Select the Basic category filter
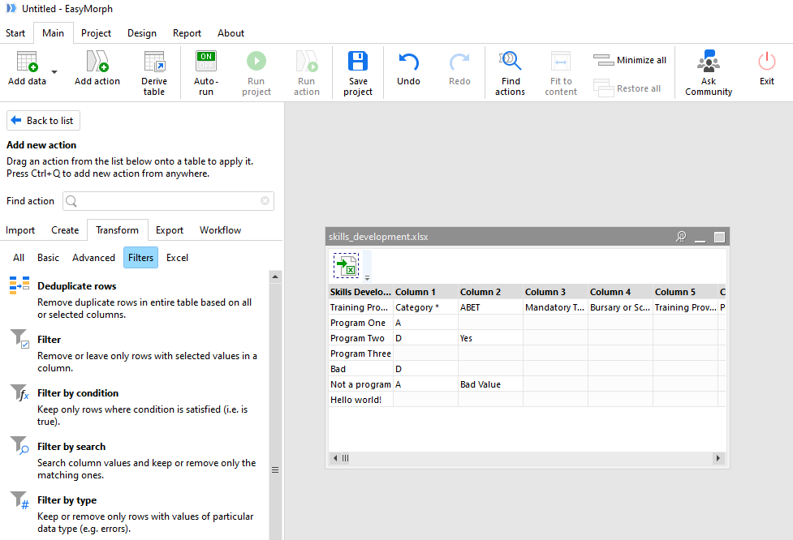The image size is (793, 540). tap(48, 258)
